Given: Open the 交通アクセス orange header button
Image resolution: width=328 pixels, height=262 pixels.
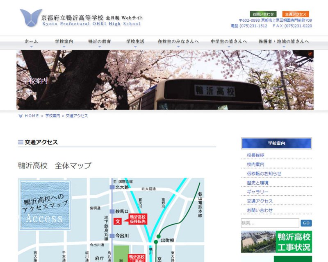Looking at the screenshot, I should 296,14.
